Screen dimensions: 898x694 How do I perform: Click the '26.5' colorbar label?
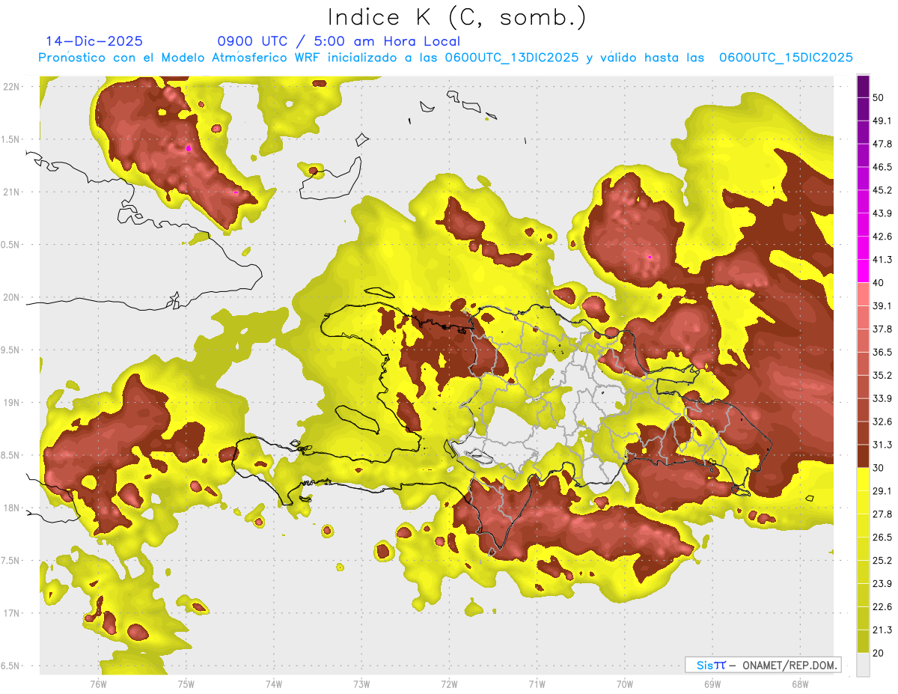[882, 538]
